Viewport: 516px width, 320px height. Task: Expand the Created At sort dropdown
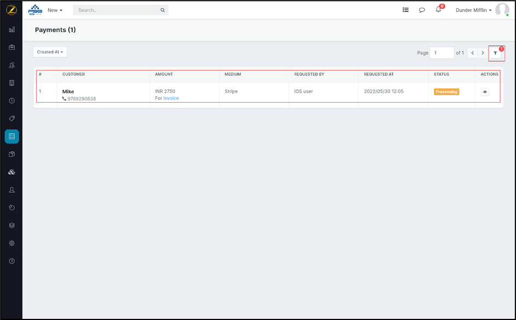tap(50, 52)
